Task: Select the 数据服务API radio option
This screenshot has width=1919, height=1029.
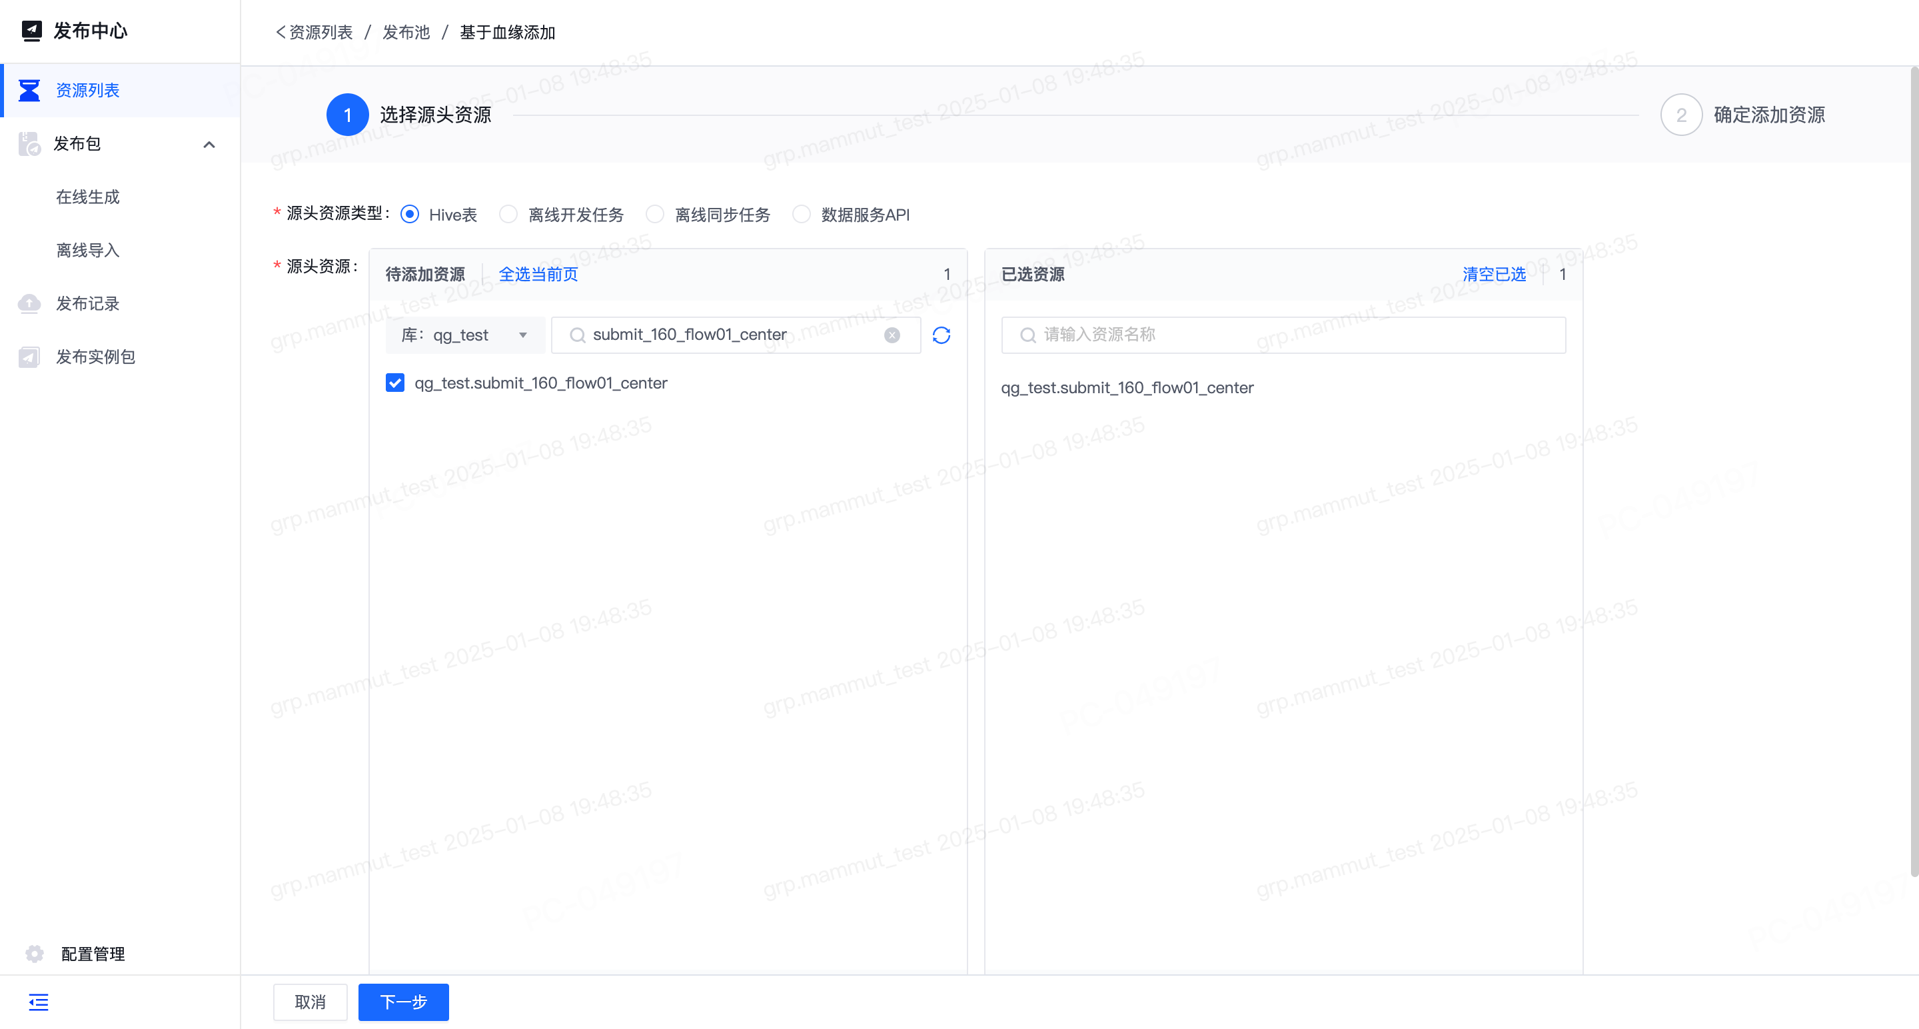Action: click(x=801, y=215)
